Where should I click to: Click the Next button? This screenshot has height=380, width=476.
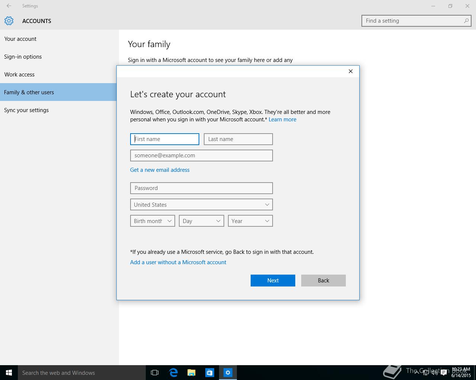273,281
